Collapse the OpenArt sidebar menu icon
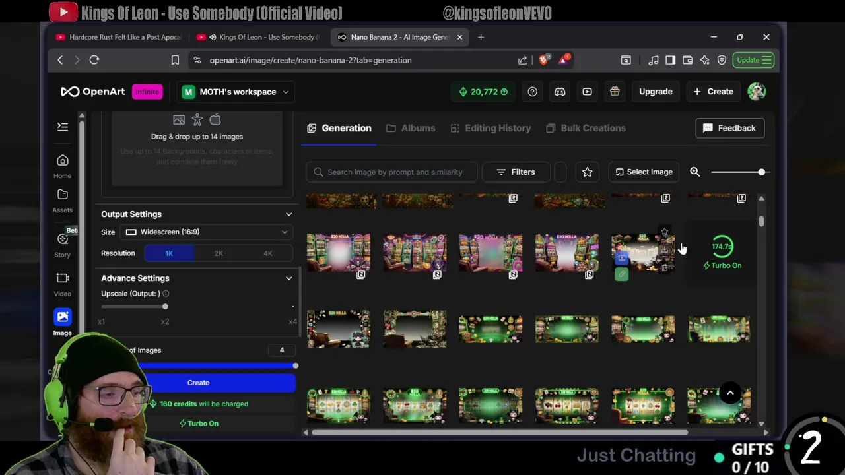 coord(63,127)
